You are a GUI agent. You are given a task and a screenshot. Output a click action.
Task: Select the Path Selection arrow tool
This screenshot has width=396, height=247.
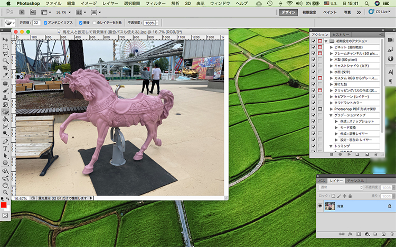pyautogui.click(x=5, y=156)
